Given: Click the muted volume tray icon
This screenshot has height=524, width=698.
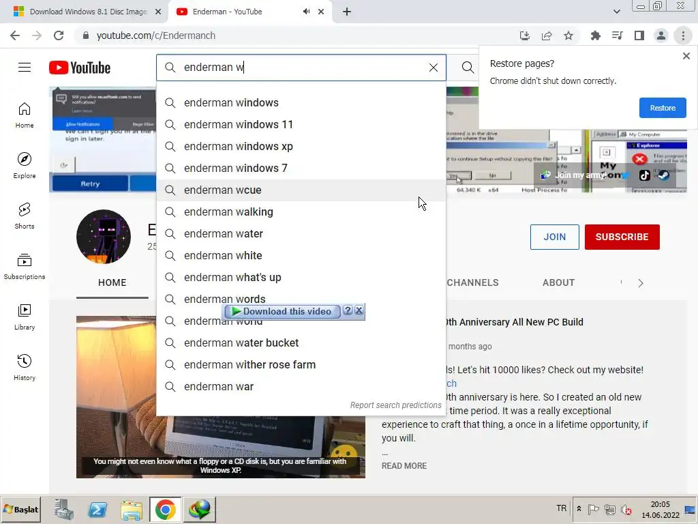Looking at the screenshot, I should (626, 509).
